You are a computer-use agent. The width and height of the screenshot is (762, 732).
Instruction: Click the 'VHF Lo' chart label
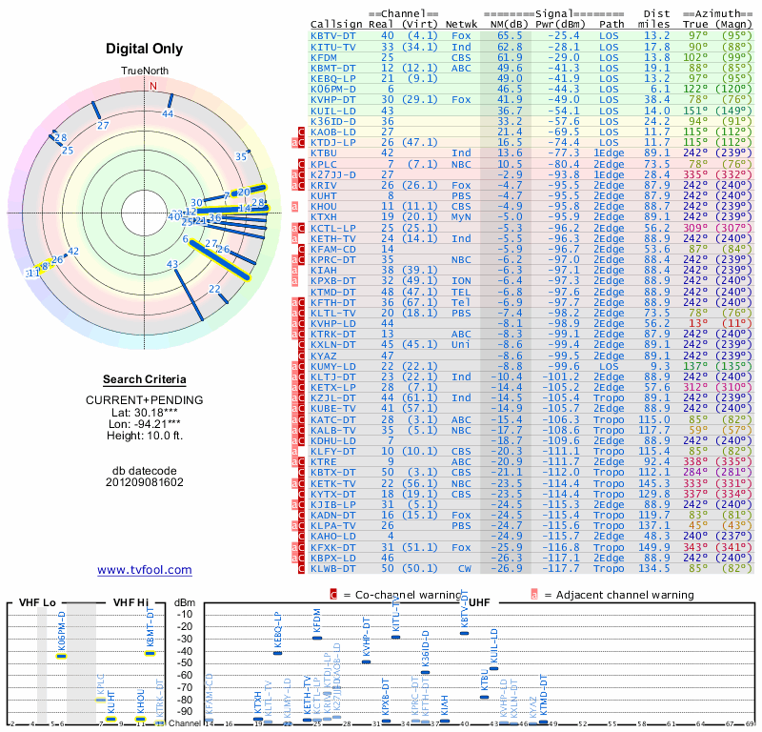(37, 602)
